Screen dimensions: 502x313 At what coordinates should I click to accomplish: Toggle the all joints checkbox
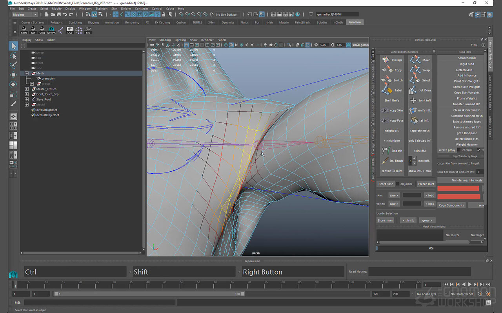tap(398, 184)
